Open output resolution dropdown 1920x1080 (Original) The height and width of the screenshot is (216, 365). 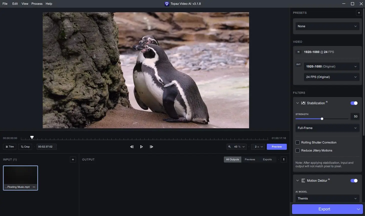[x=332, y=66]
